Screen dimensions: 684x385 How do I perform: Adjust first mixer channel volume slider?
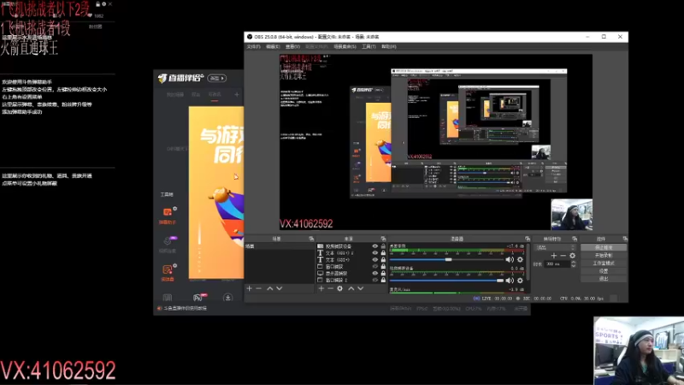tap(446, 259)
